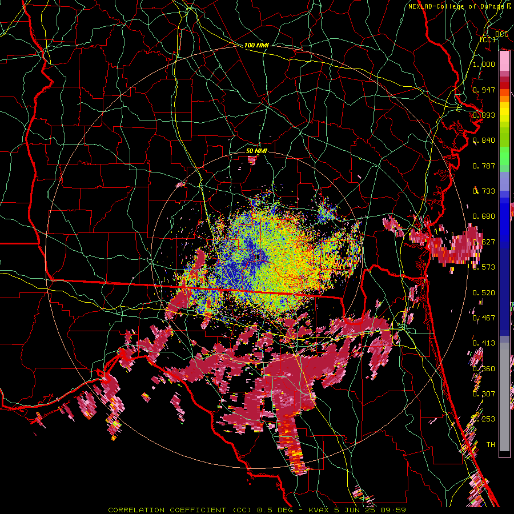The image size is (514, 514).
Task: Click the 100 NMI range ring label
Action: tap(256, 45)
